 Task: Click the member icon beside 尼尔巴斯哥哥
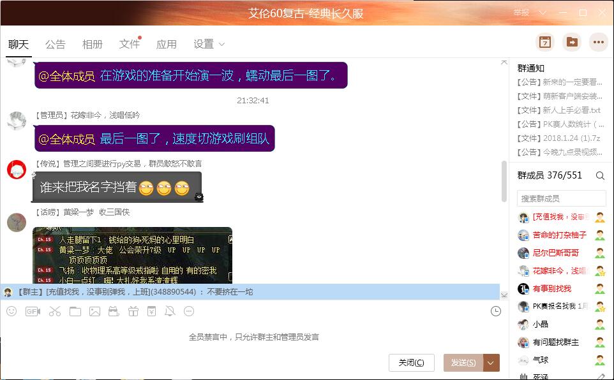tap(600, 253)
